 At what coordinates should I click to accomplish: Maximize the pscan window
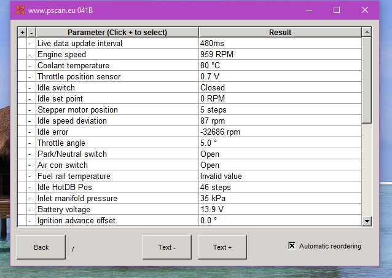click(x=337, y=10)
